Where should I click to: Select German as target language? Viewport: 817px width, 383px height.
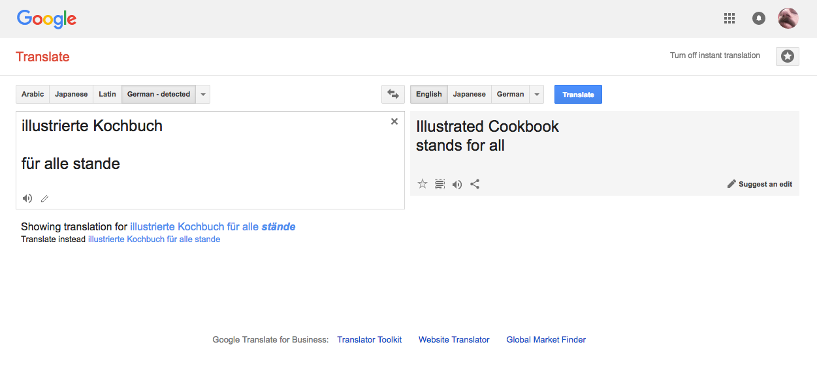(x=511, y=94)
